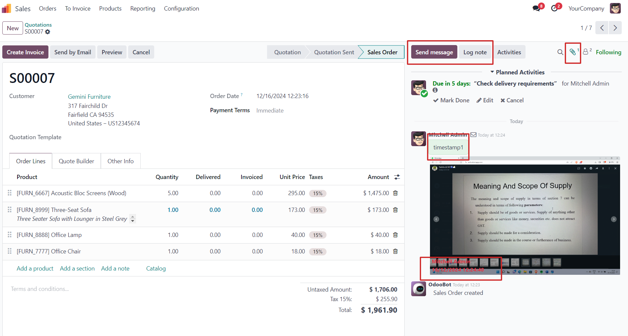Click the gear icon next to S00007
Screen dimensions: 628x336
[47, 32]
